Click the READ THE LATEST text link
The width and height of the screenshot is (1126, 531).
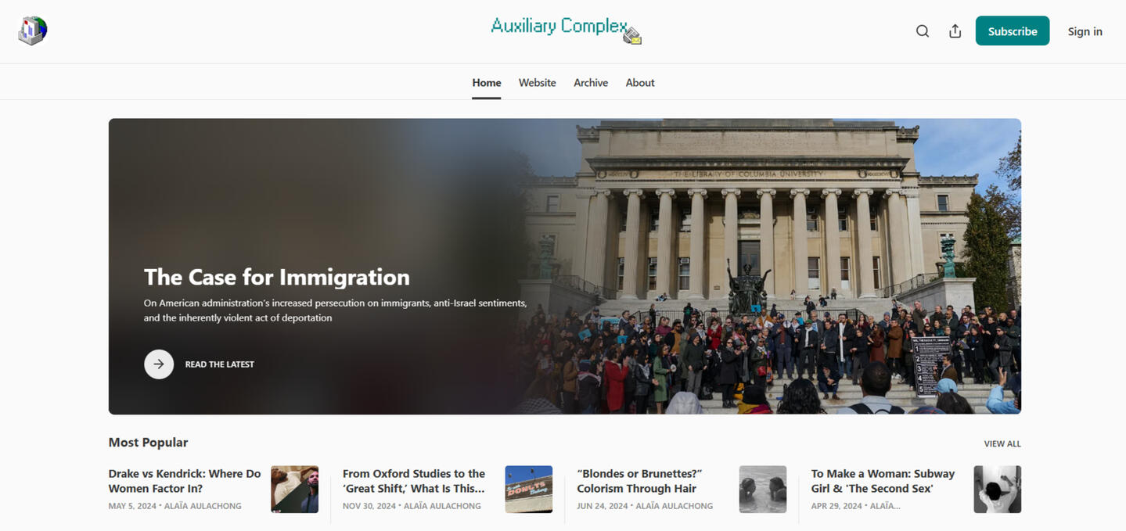pos(219,364)
